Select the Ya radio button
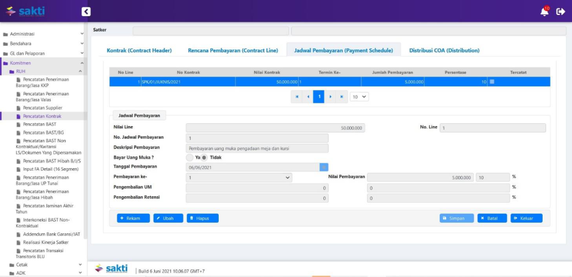This screenshot has height=277, width=572. pyautogui.click(x=190, y=157)
